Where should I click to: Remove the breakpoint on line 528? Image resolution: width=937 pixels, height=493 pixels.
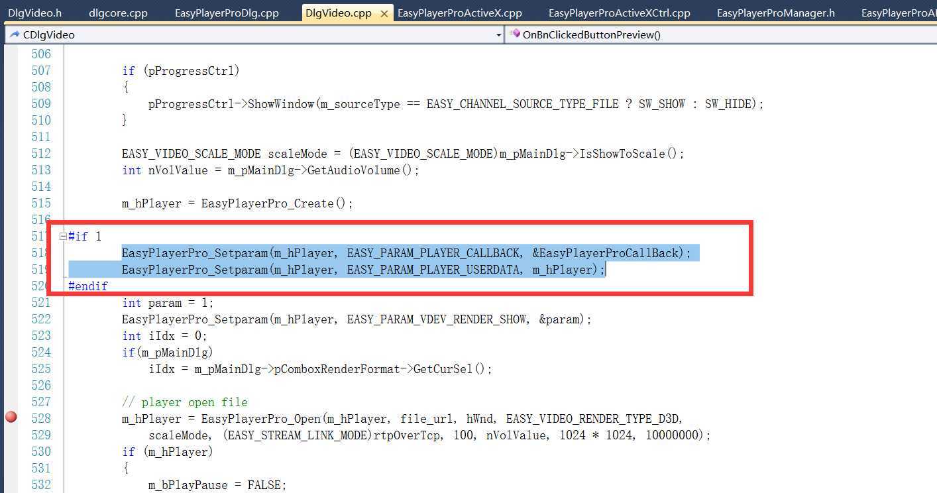click(11, 417)
